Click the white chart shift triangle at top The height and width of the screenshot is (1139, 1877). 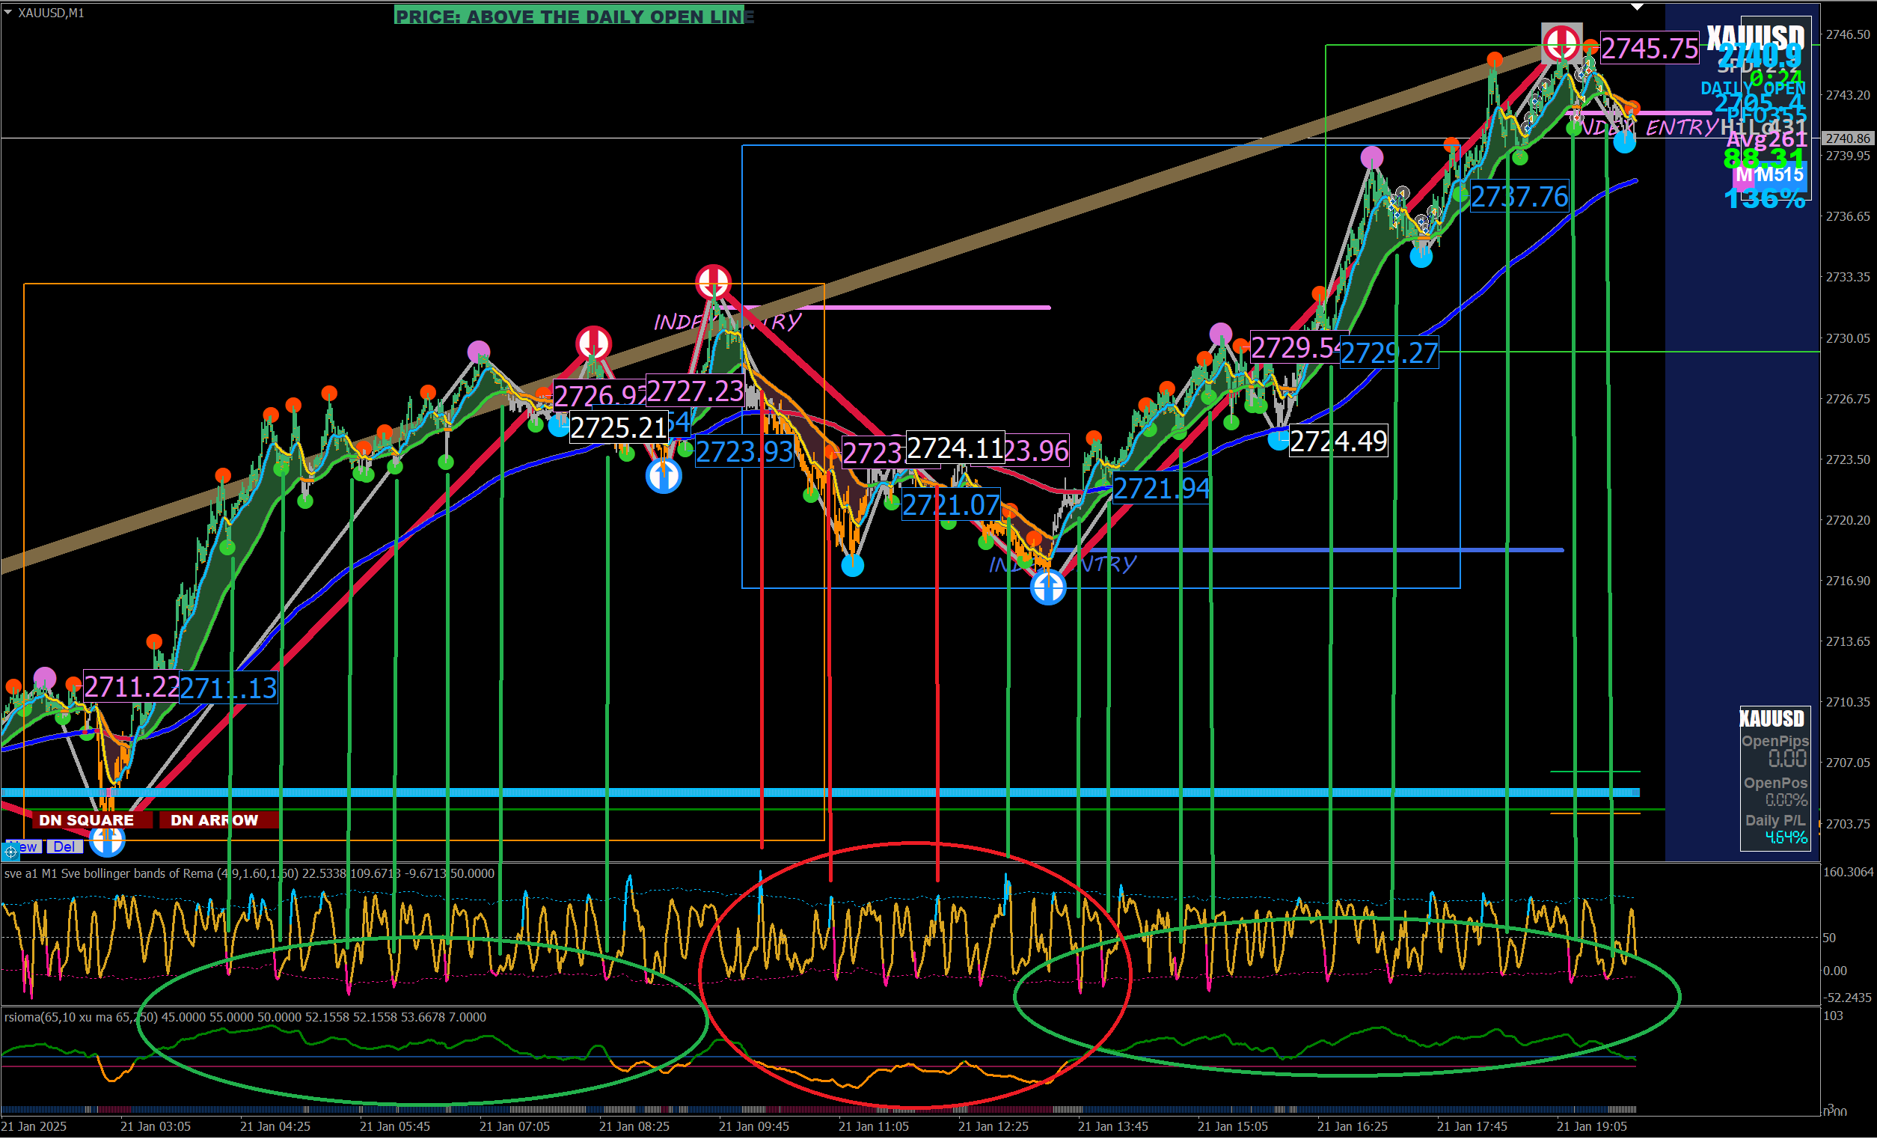(x=1637, y=7)
